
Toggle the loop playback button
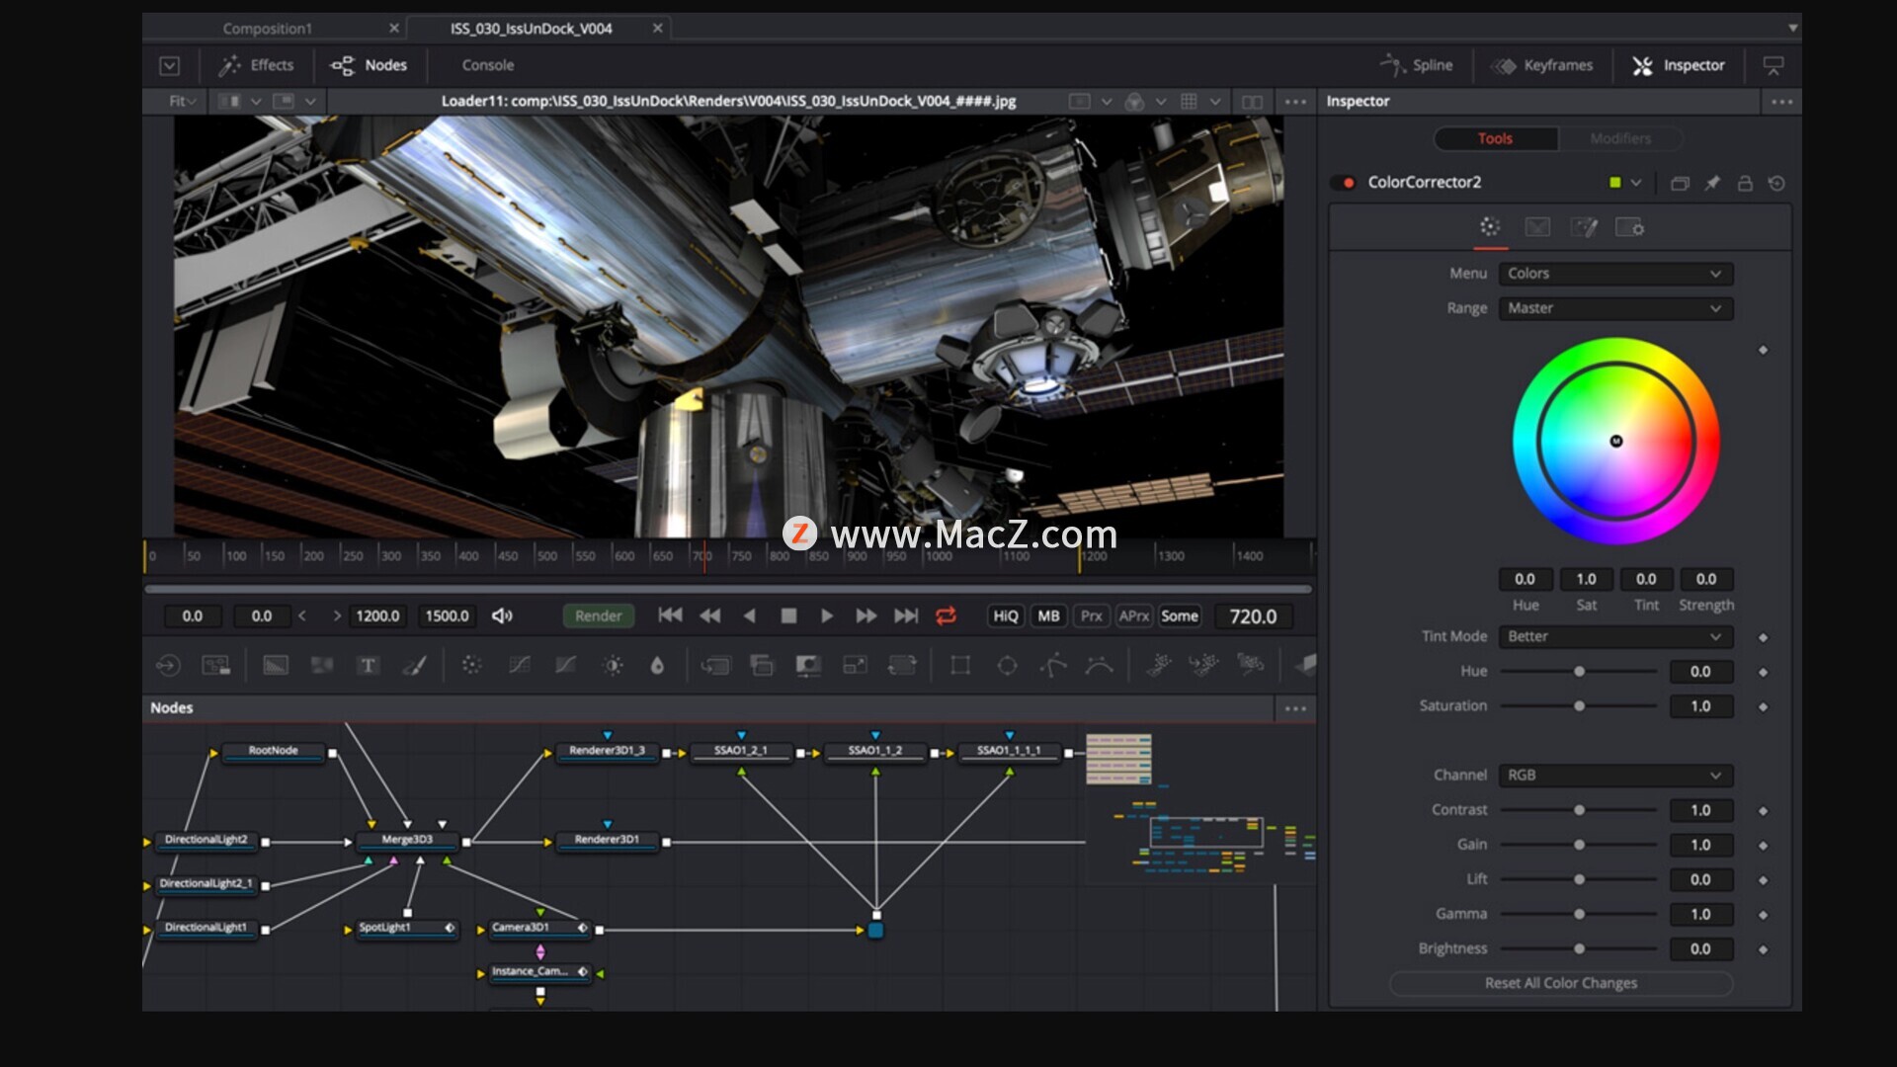coord(946,616)
